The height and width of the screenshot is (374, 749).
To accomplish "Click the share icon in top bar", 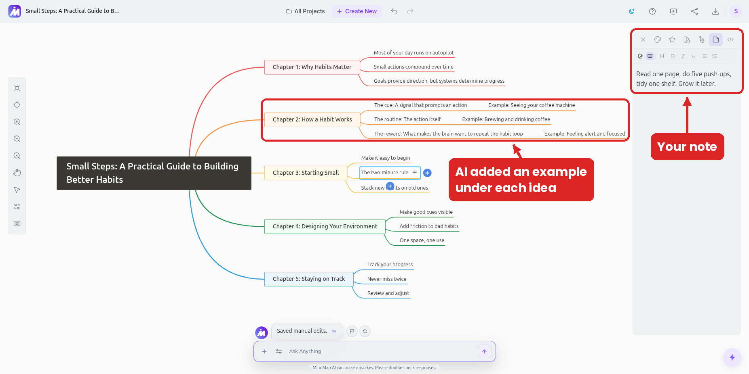I will pos(694,11).
